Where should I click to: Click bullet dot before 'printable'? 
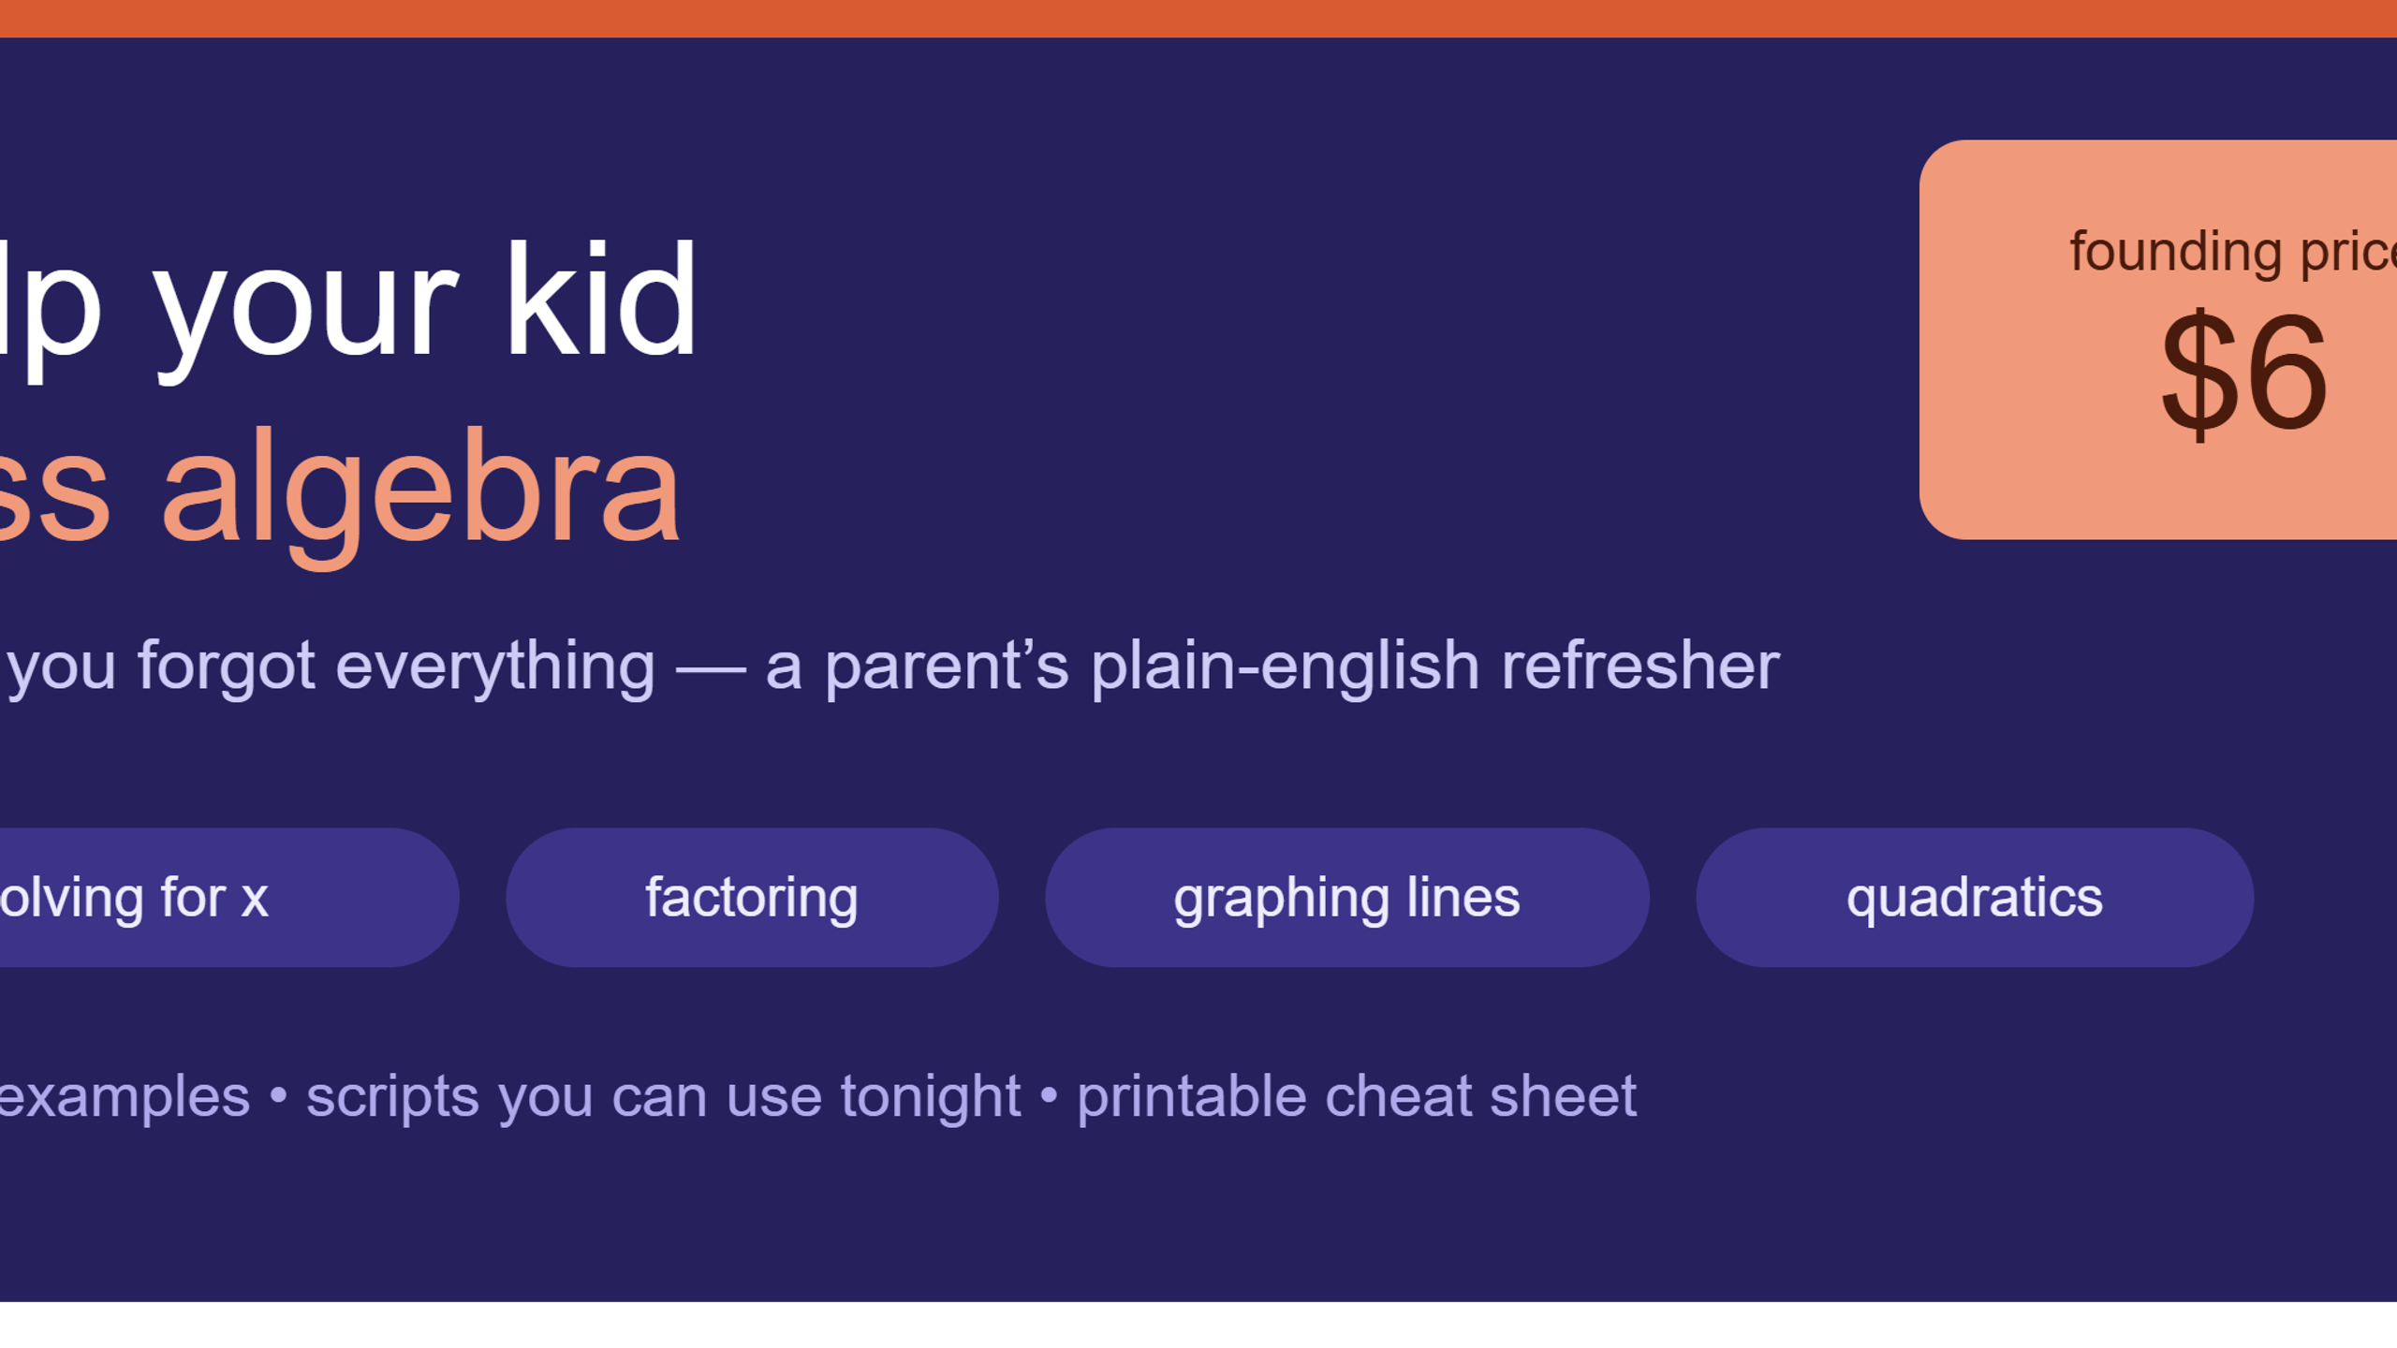(1049, 1096)
